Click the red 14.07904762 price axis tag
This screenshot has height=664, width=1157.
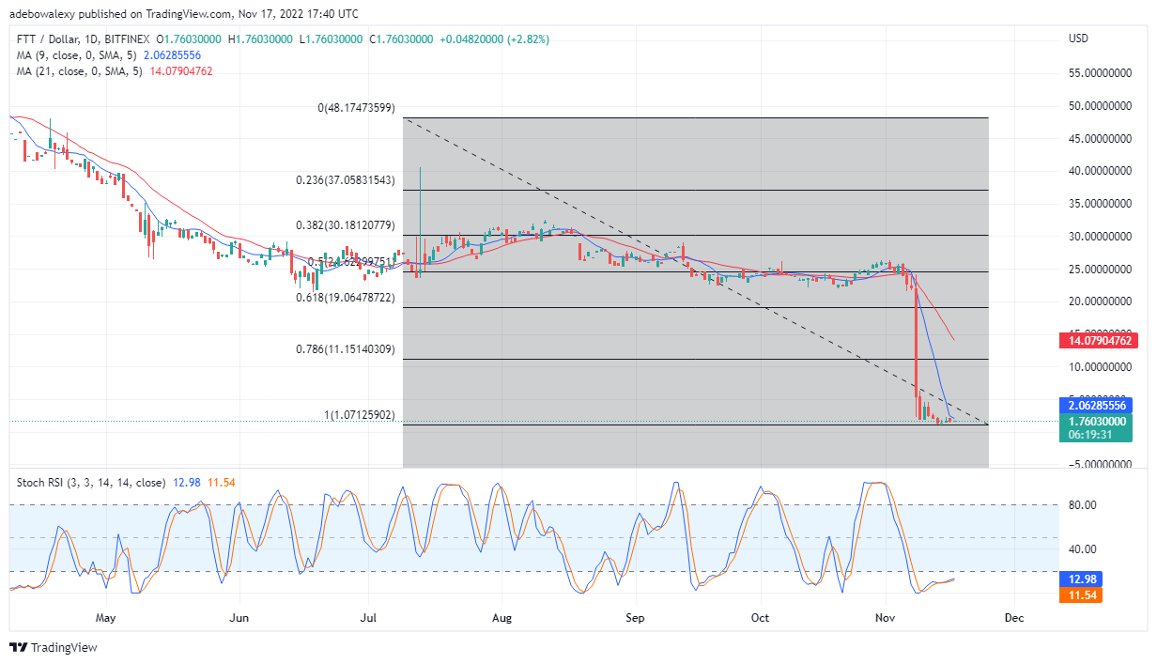click(x=1101, y=340)
